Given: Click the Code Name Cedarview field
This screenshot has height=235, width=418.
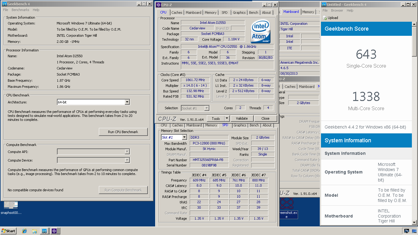Looking at the screenshot, I should tap(197, 28).
